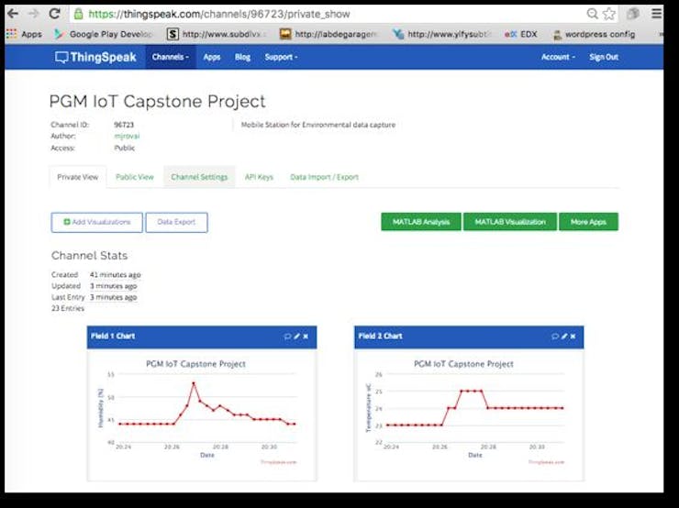
Task: Expand the Account dropdown menu
Action: 558,57
